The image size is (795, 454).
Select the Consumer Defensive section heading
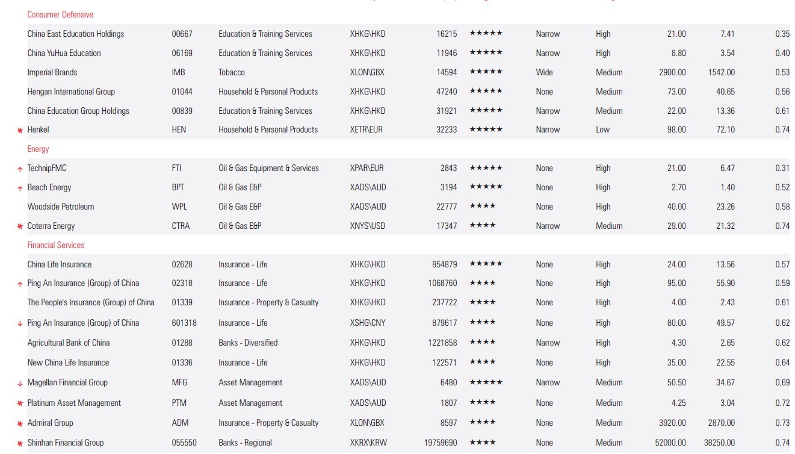click(60, 14)
